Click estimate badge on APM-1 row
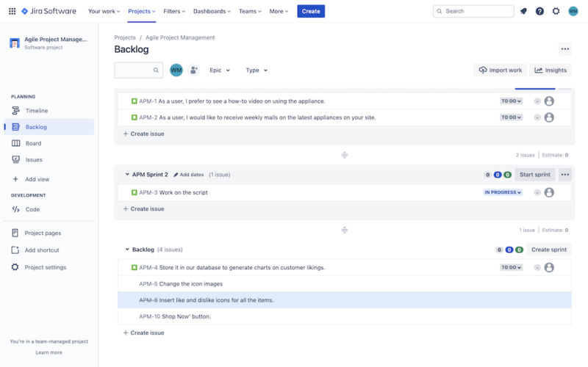Screen dimensions: 588x367 (x=537, y=101)
